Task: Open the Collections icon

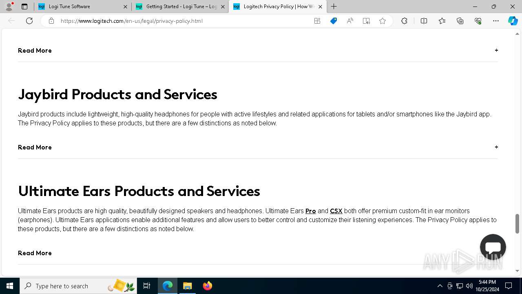Action: coord(460,21)
